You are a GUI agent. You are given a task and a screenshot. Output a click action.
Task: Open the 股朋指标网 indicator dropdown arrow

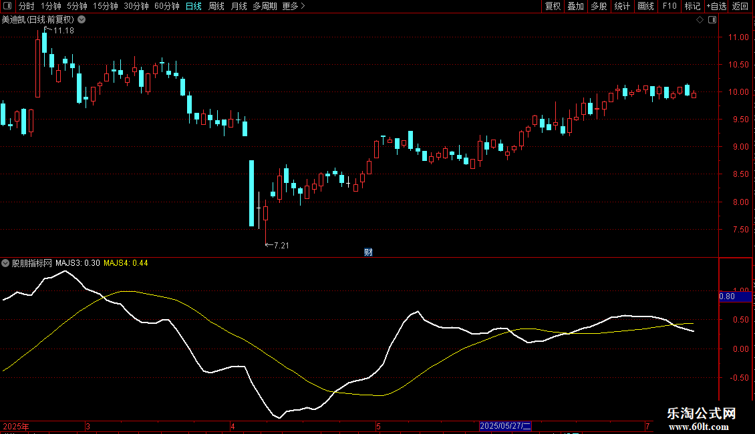[5, 263]
